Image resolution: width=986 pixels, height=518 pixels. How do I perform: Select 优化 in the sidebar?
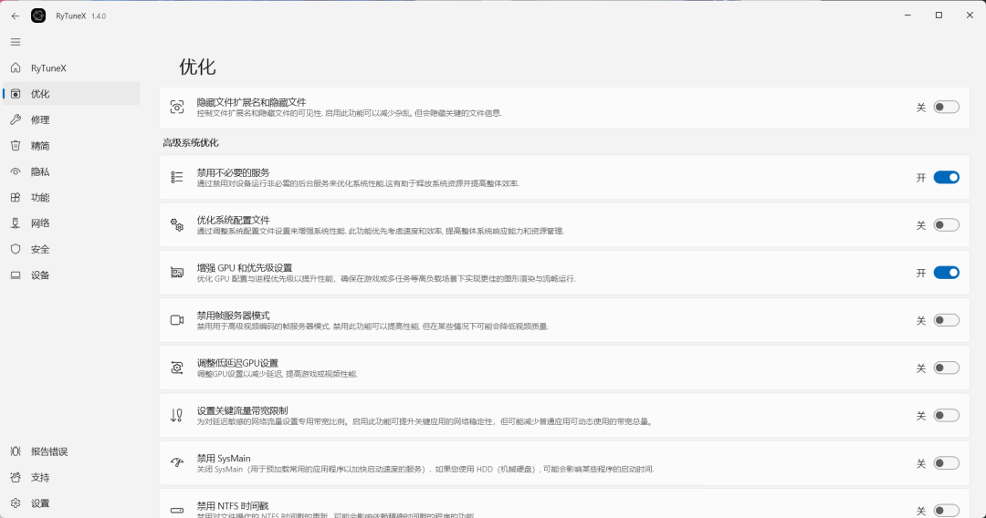coord(71,94)
